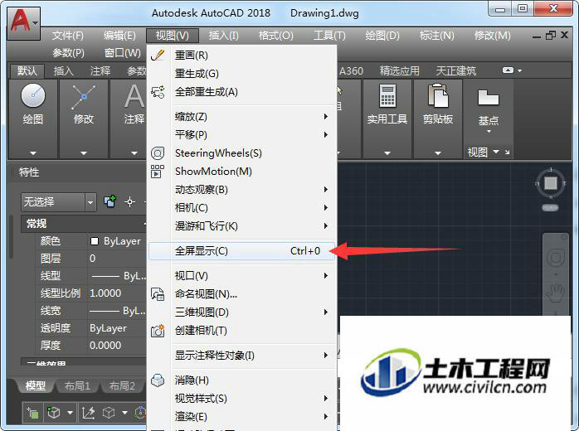Switch to the 插入 ribbon tab
The image size is (579, 431).
[x=64, y=70]
